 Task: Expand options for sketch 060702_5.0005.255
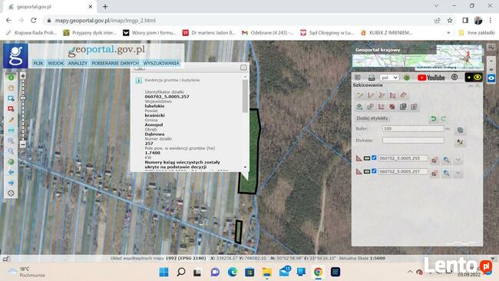coord(458,160)
